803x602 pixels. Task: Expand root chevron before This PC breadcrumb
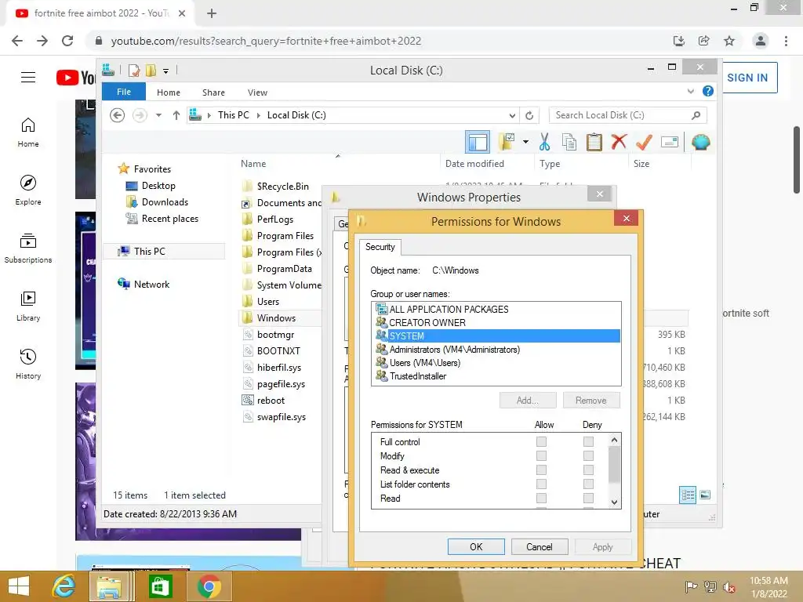pos(209,115)
